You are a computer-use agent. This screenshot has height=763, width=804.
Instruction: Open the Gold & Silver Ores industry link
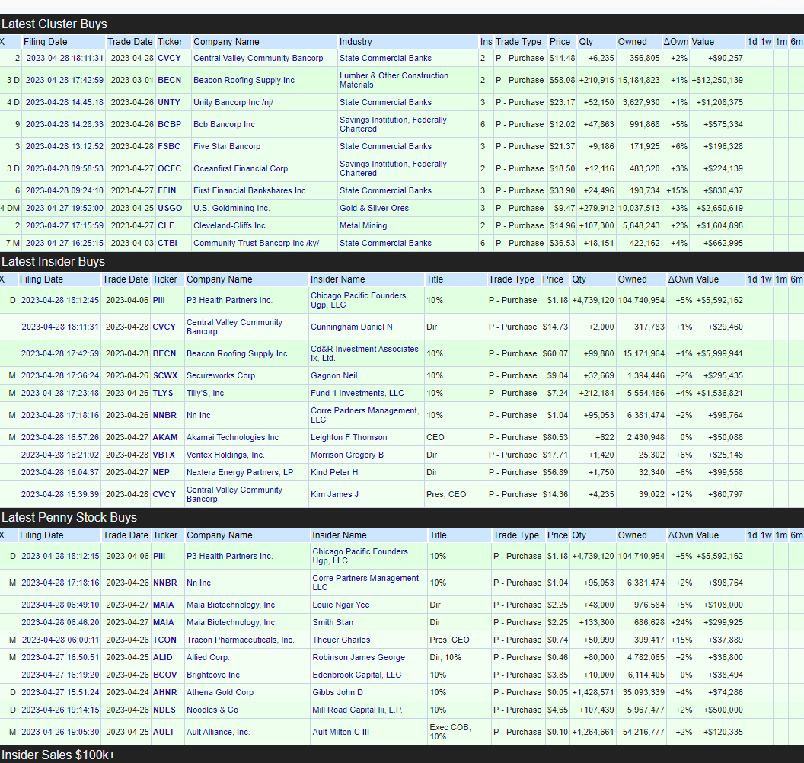tap(374, 208)
